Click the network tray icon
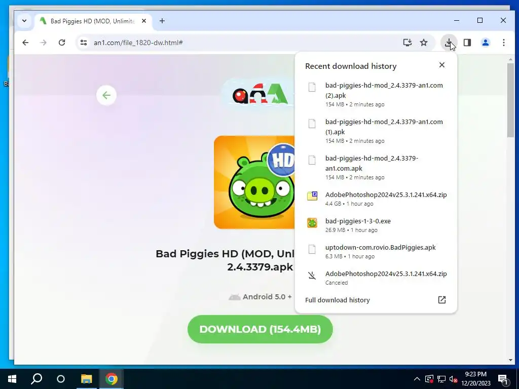Viewport: 519px width, 389px height. click(x=441, y=379)
